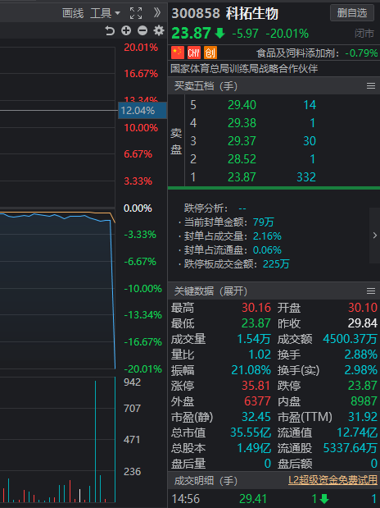Click the stock code 300858 title
The height and width of the screenshot is (508, 380).
196,13
